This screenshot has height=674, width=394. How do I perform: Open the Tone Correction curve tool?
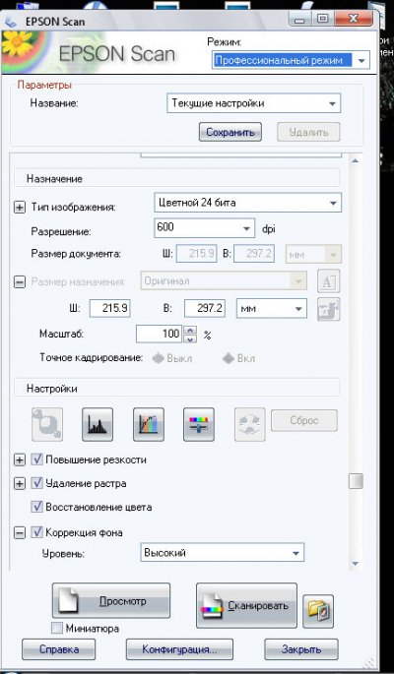tap(149, 424)
